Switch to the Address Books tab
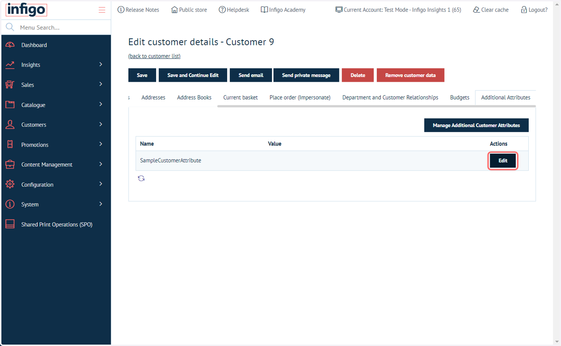The image size is (561, 346). tap(194, 98)
